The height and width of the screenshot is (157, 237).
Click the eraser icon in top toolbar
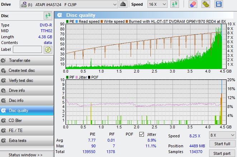click(x=193, y=4)
